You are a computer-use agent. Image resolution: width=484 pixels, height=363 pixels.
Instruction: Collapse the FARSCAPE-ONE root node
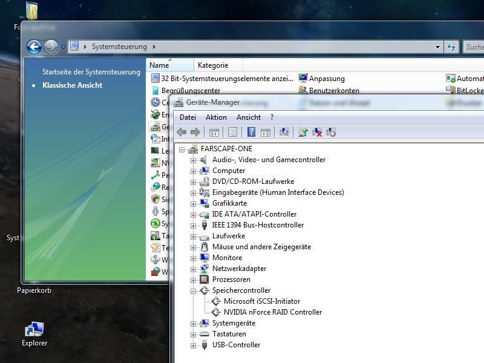tap(182, 149)
